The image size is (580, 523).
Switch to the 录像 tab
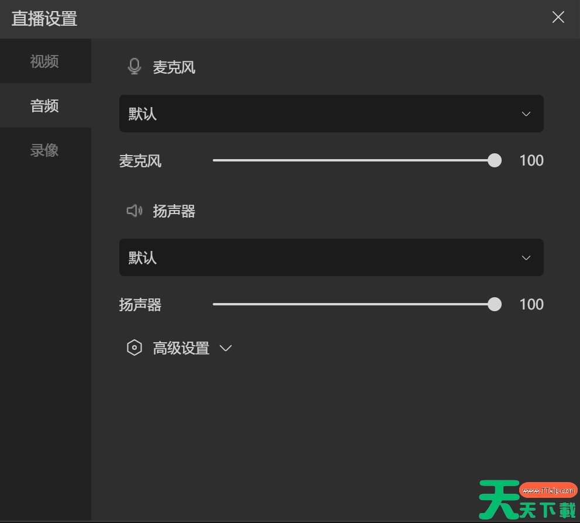click(44, 150)
